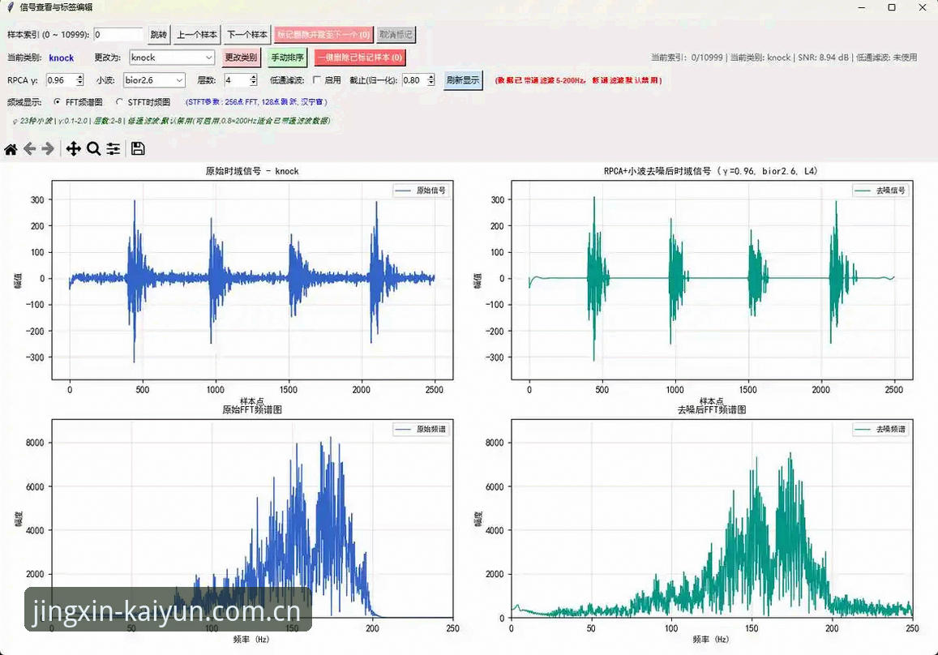Go back to the previous plot view

[29, 149]
